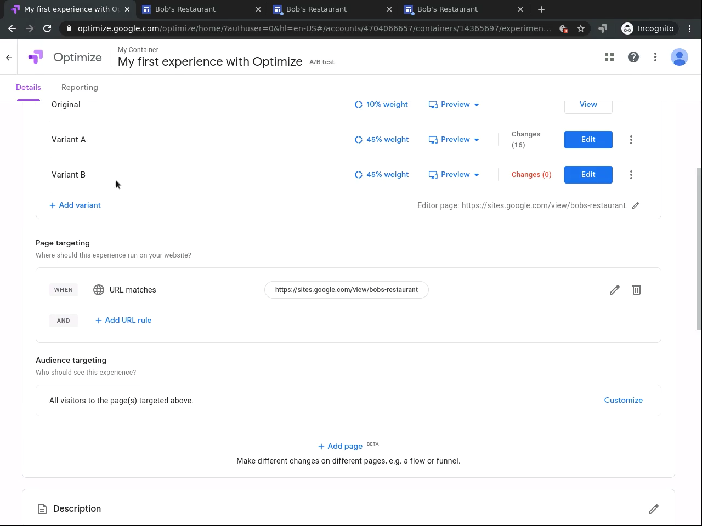Edit the URL matches rule pencil

(615, 290)
